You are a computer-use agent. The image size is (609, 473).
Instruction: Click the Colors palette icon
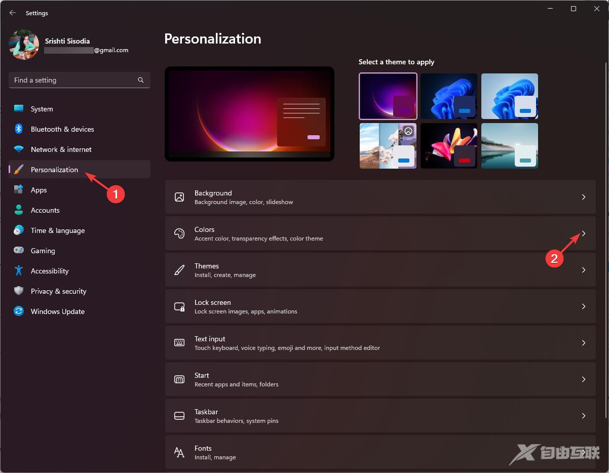click(179, 233)
